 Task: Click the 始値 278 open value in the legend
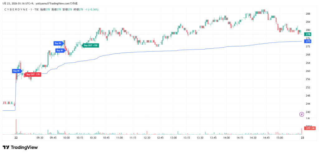click(x=45, y=10)
